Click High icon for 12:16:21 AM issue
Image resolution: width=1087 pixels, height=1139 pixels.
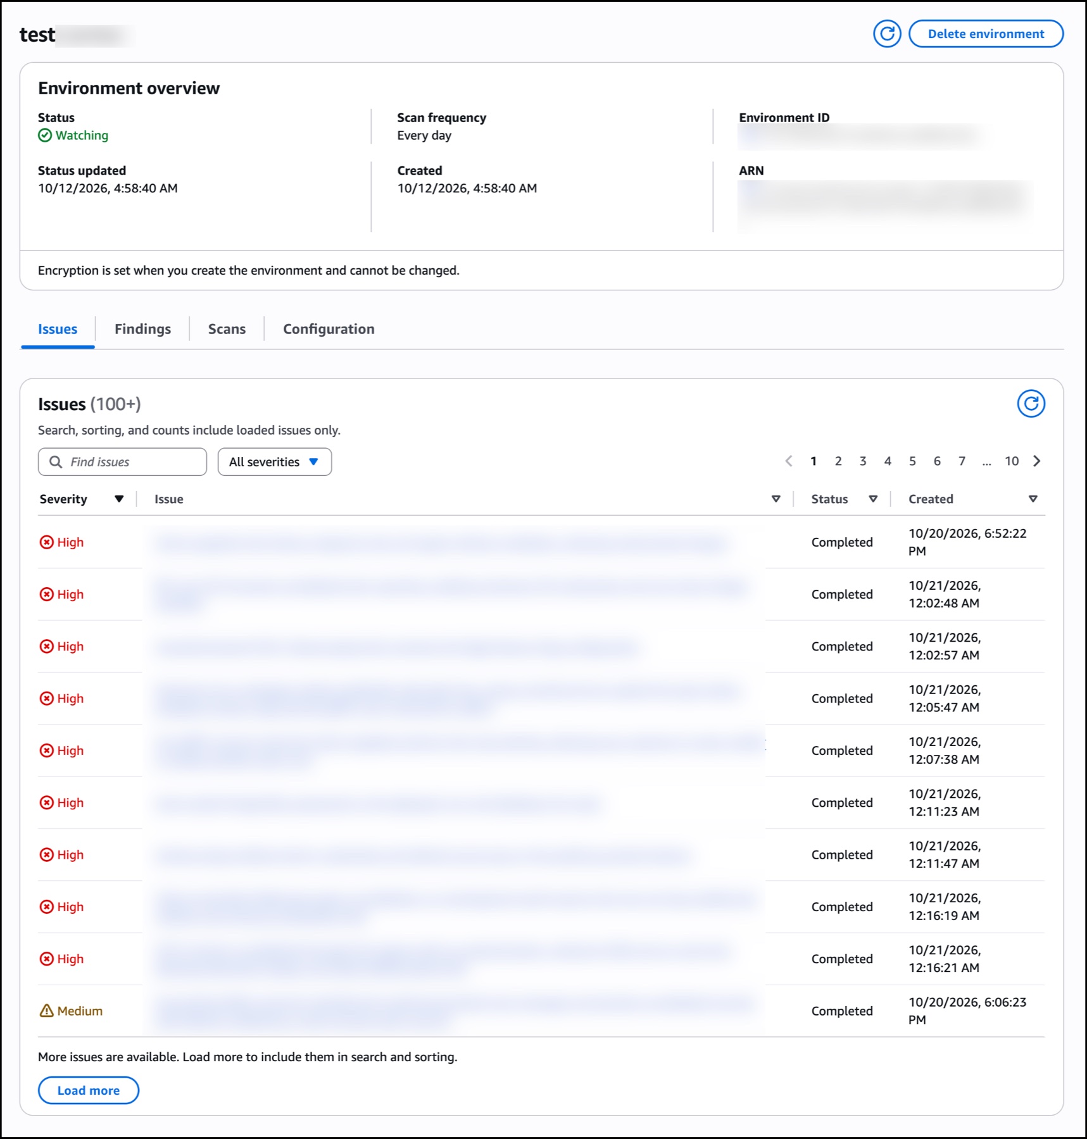coord(47,959)
